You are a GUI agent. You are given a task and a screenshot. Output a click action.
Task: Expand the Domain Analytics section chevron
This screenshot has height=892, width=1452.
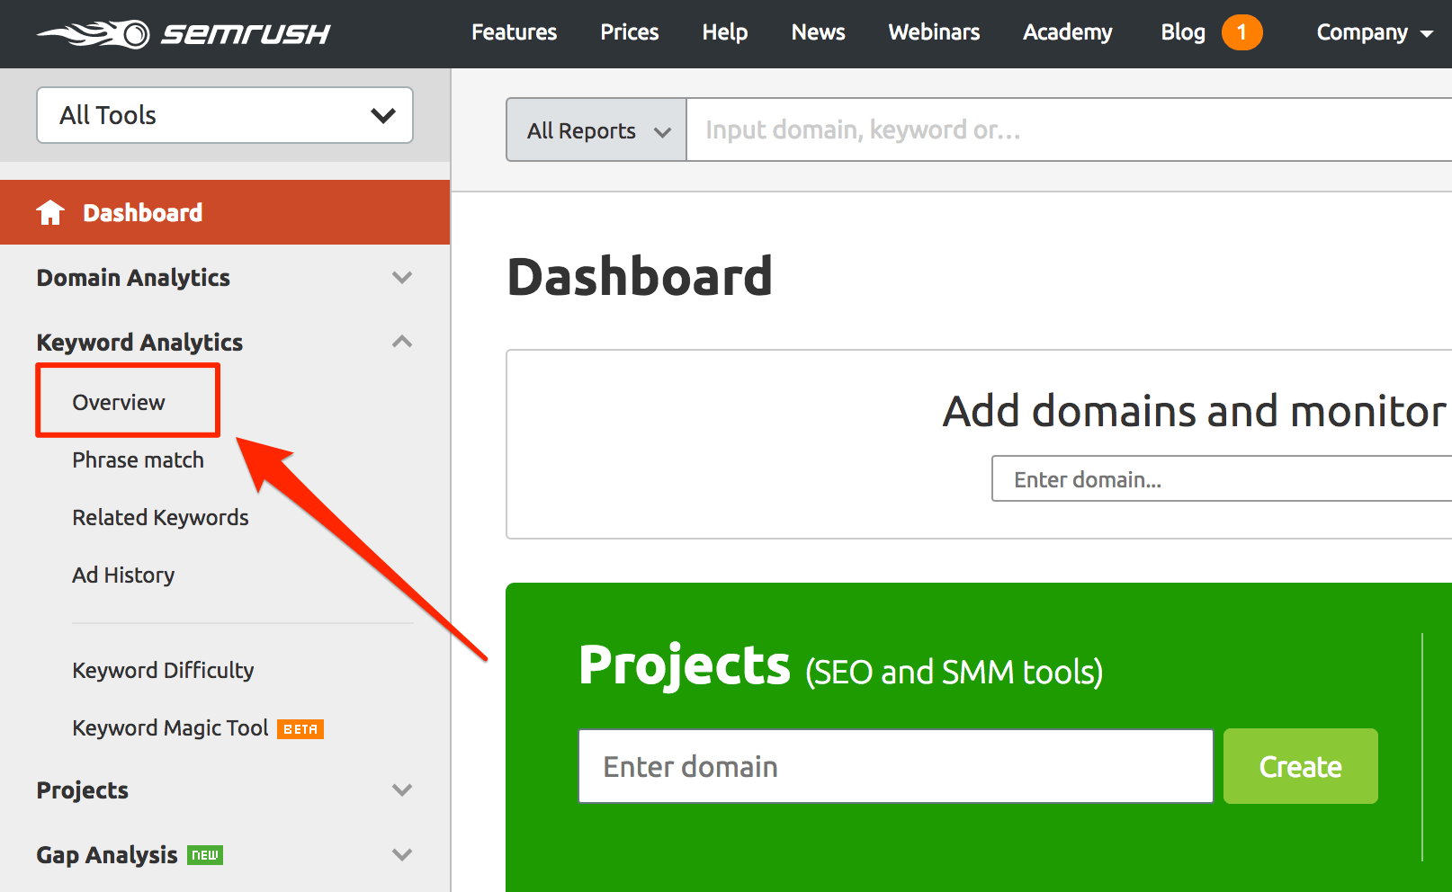pyautogui.click(x=402, y=278)
